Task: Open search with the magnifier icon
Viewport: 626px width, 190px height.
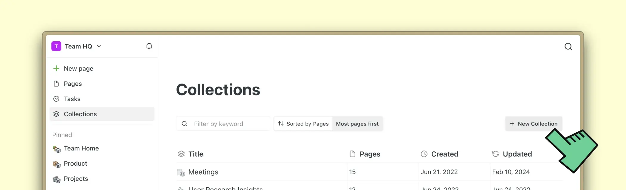Action: 568,47
